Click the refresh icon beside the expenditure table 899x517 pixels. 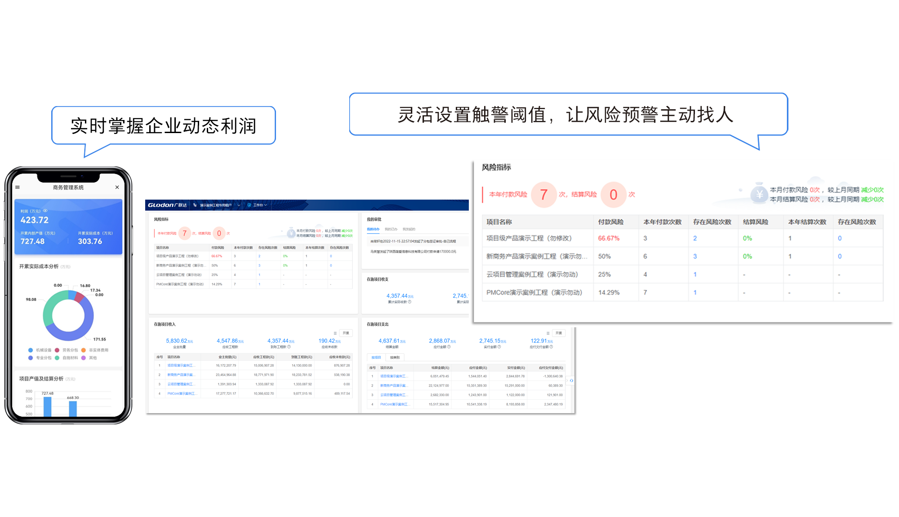coord(571,381)
